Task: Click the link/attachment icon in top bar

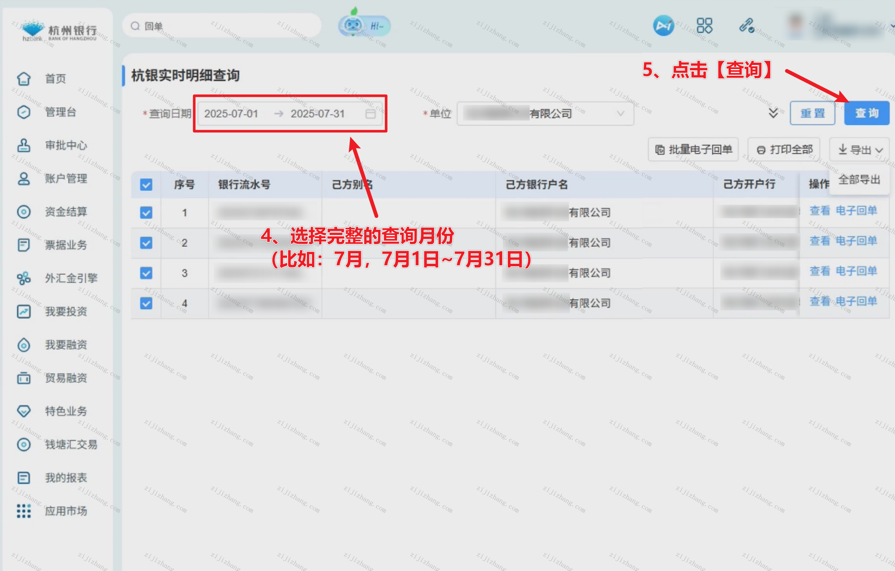Action: click(746, 25)
